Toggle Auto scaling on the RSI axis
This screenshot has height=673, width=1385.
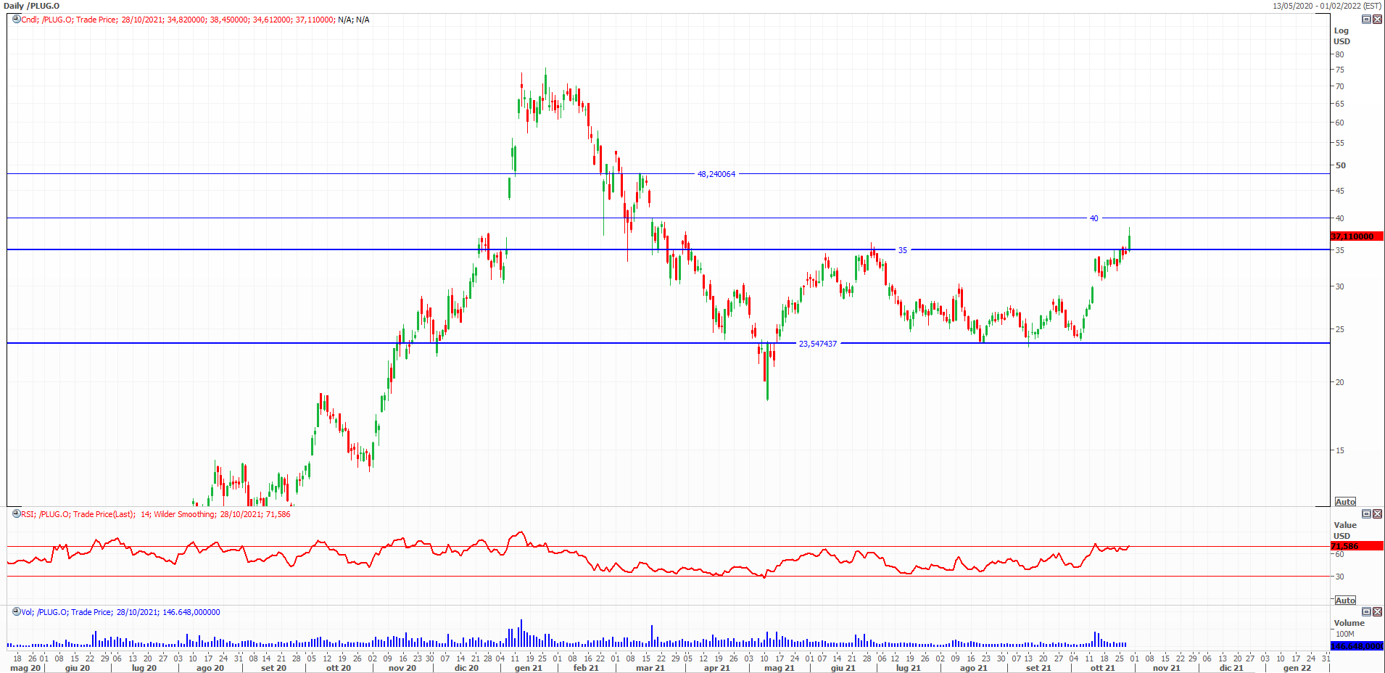coord(1345,600)
